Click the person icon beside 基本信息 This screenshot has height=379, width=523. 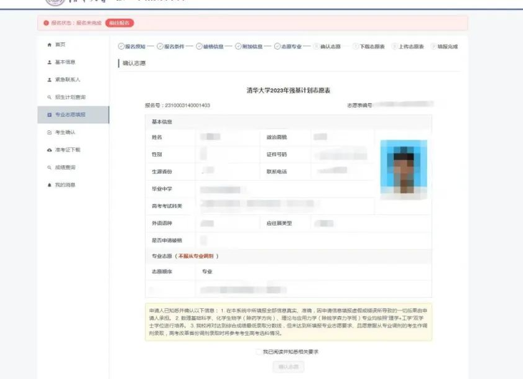[x=49, y=62]
